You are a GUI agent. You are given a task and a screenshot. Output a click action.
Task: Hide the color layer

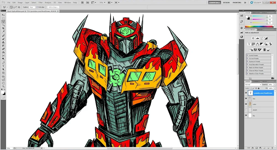point(246,104)
